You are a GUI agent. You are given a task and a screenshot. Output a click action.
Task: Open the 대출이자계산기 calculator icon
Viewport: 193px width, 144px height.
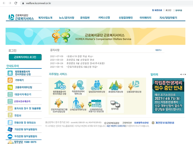point(10,94)
